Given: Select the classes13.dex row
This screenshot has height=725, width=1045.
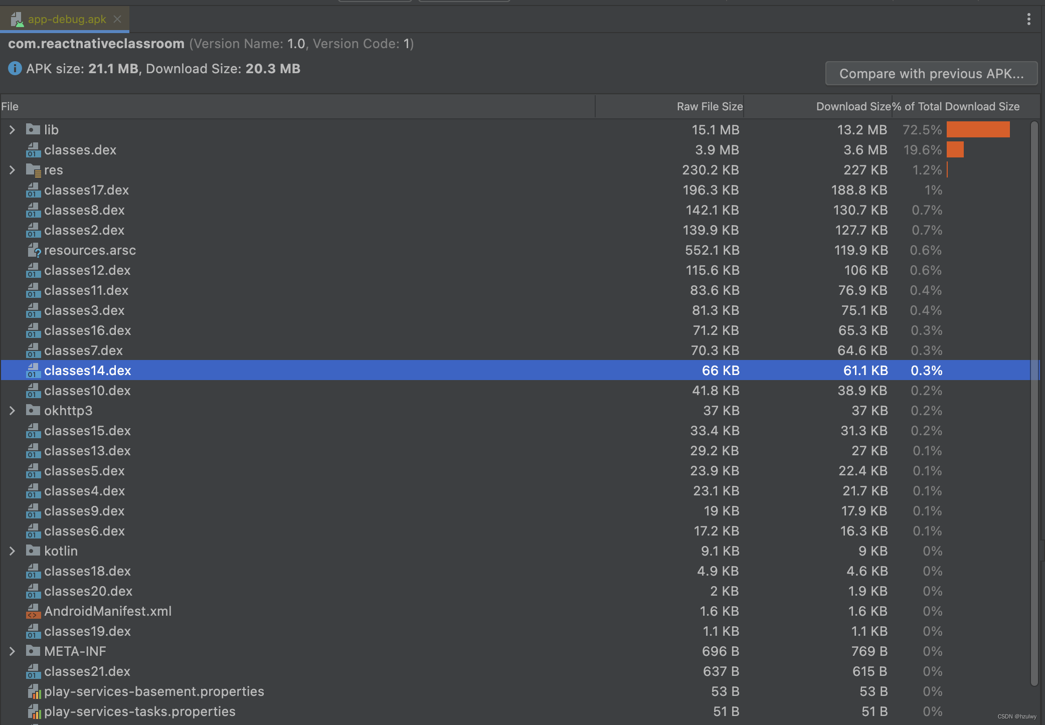Looking at the screenshot, I should [x=519, y=451].
